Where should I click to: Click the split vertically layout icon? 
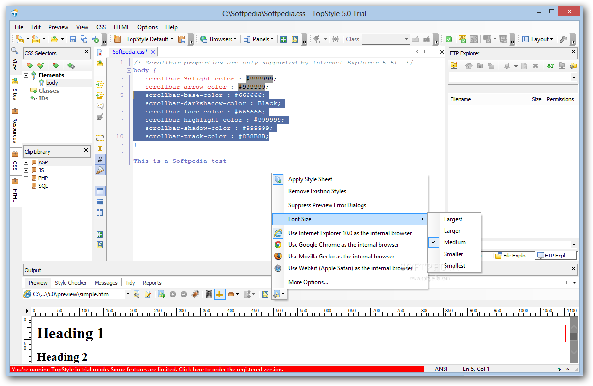[x=100, y=212]
